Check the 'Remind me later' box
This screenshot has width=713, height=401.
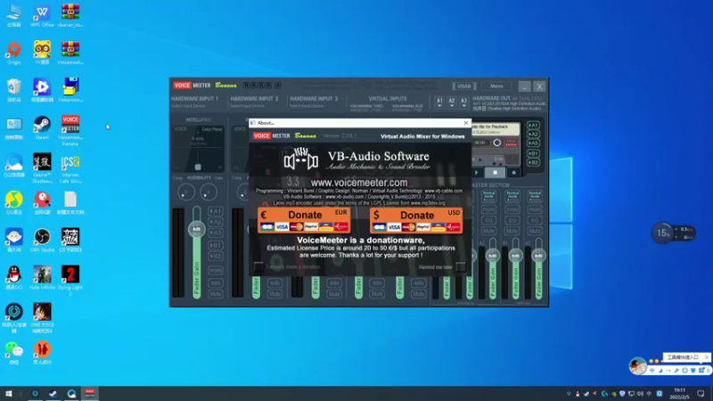461,266
